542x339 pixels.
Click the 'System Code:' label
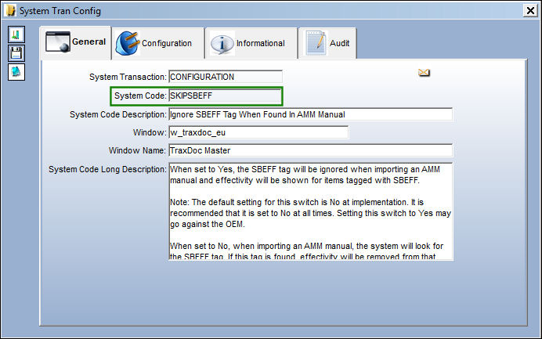click(140, 96)
